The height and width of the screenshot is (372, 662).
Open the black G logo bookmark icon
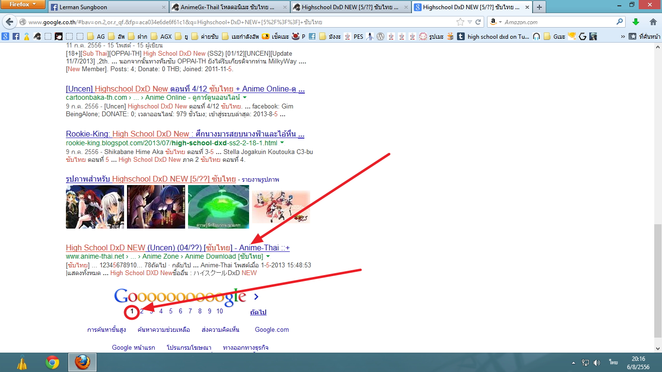point(583,36)
